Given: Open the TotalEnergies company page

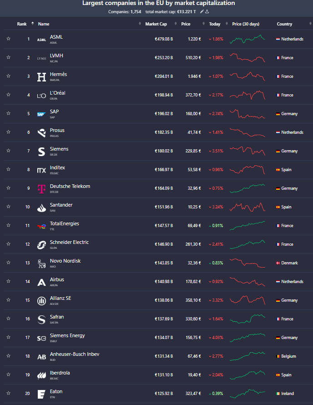Looking at the screenshot, I should point(64,223).
